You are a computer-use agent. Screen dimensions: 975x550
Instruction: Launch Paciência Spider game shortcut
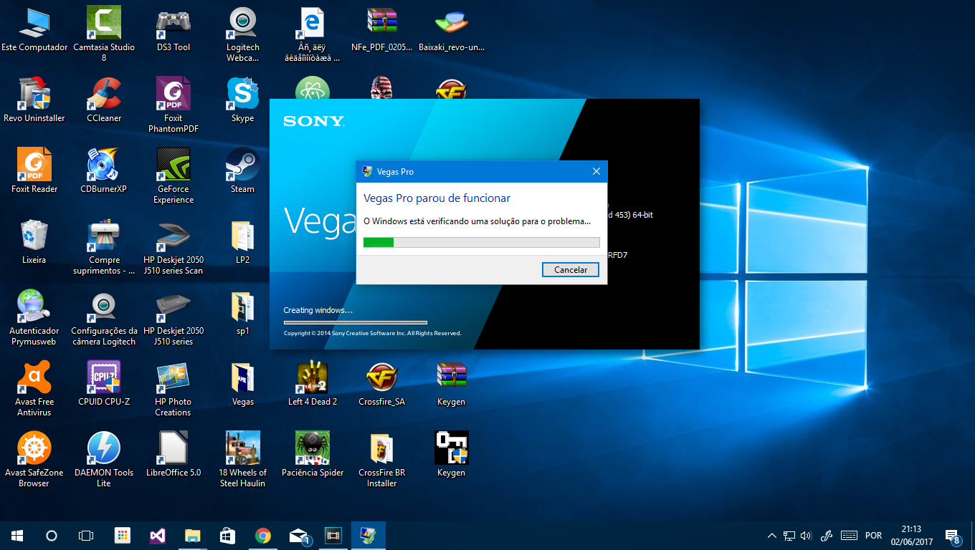313,455
